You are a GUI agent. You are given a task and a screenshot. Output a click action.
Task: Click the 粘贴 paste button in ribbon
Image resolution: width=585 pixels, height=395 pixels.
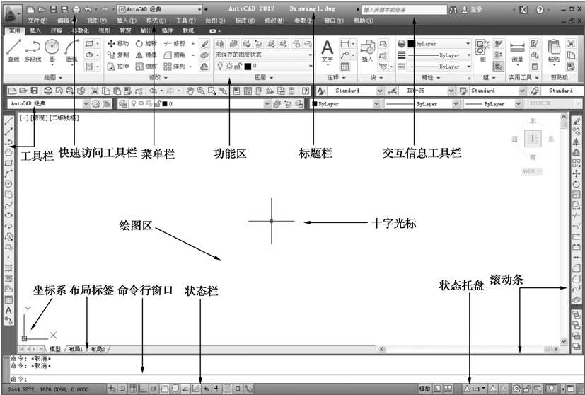[554, 52]
